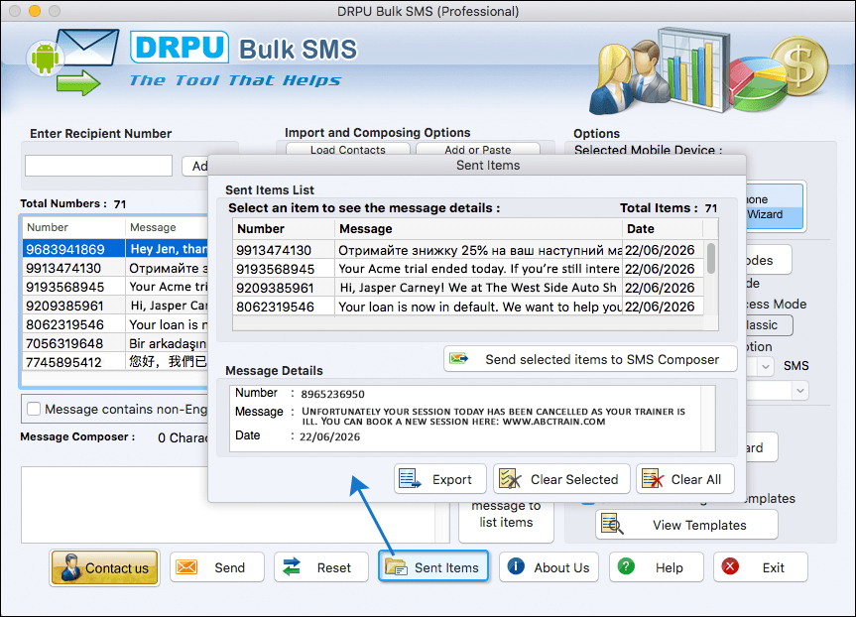Screen dimensions: 856x617
Task: Click the Message Composer text area
Action: pos(228,504)
